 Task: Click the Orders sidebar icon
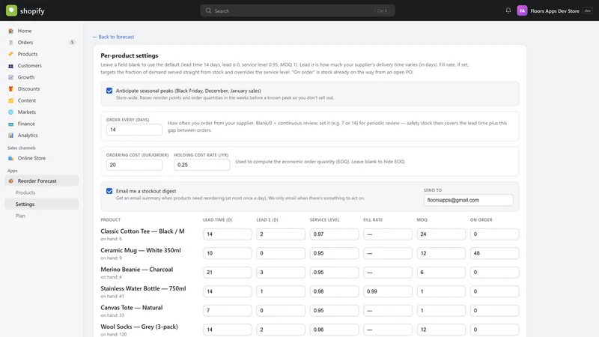tap(10, 43)
